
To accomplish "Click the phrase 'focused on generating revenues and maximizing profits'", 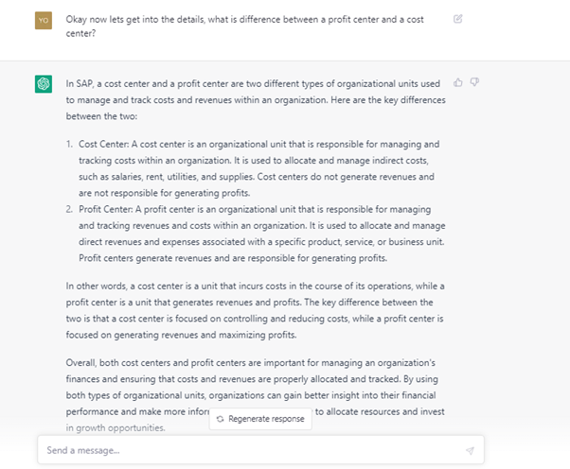I will pyautogui.click(x=180, y=335).
